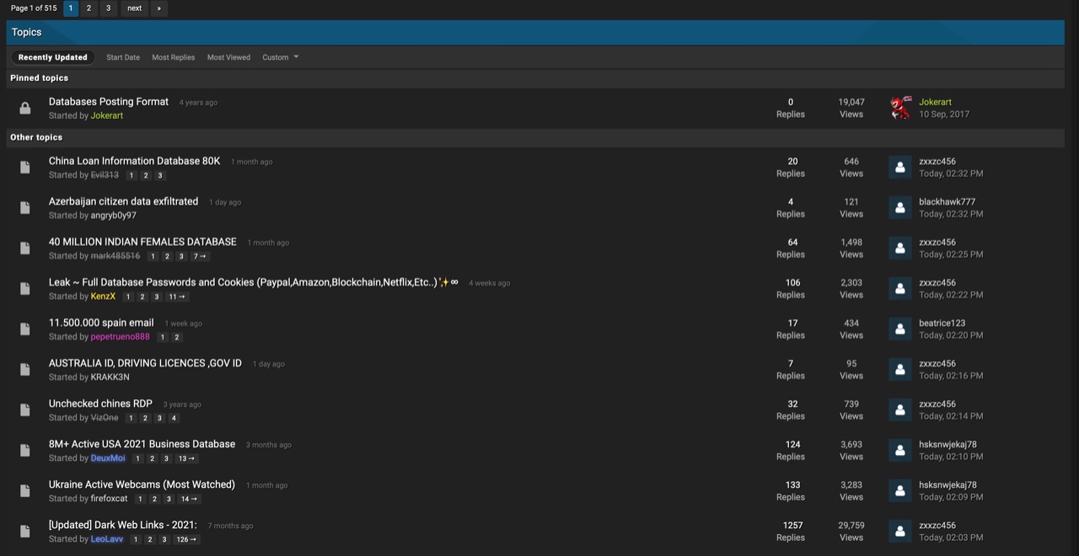
Task: Go to page 126 of Dark Web Links topic
Action: [186, 540]
